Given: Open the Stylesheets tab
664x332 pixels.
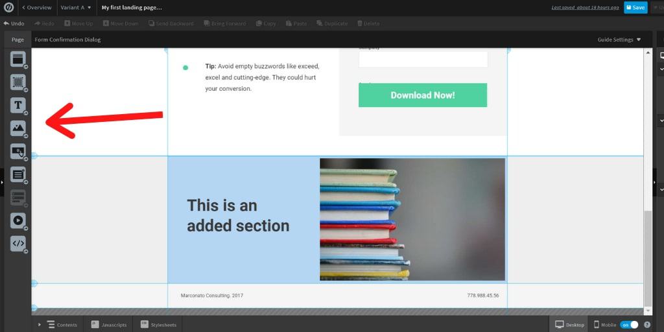Looking at the screenshot, I should click(158, 325).
